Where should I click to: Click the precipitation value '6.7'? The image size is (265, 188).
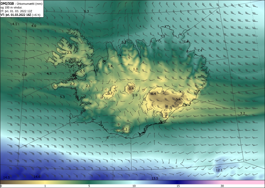[x=124, y=42]
